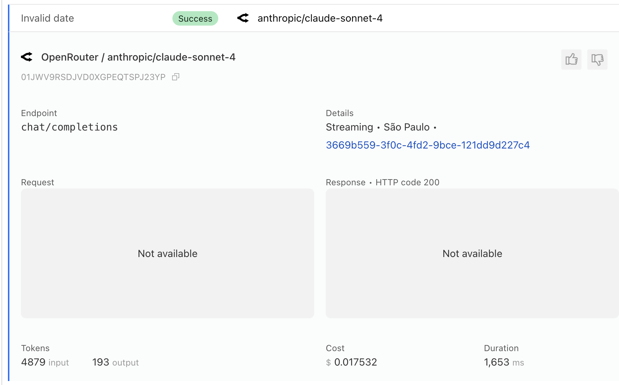619x385 pixels.
Task: Click the cost value 0.017532
Action: pos(355,362)
